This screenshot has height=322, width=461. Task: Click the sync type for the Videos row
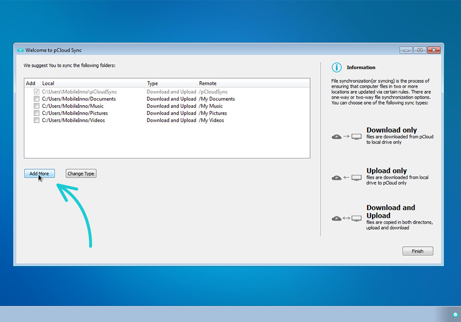[x=171, y=120]
